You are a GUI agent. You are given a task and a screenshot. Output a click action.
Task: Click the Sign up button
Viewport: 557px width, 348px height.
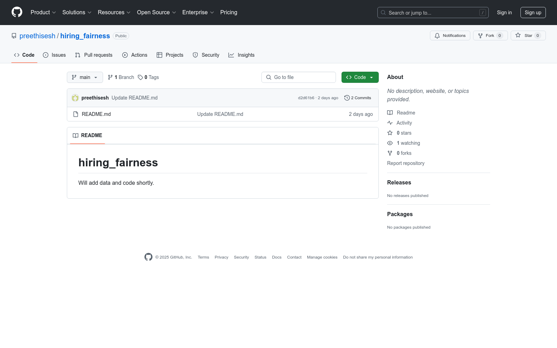coord(533,13)
